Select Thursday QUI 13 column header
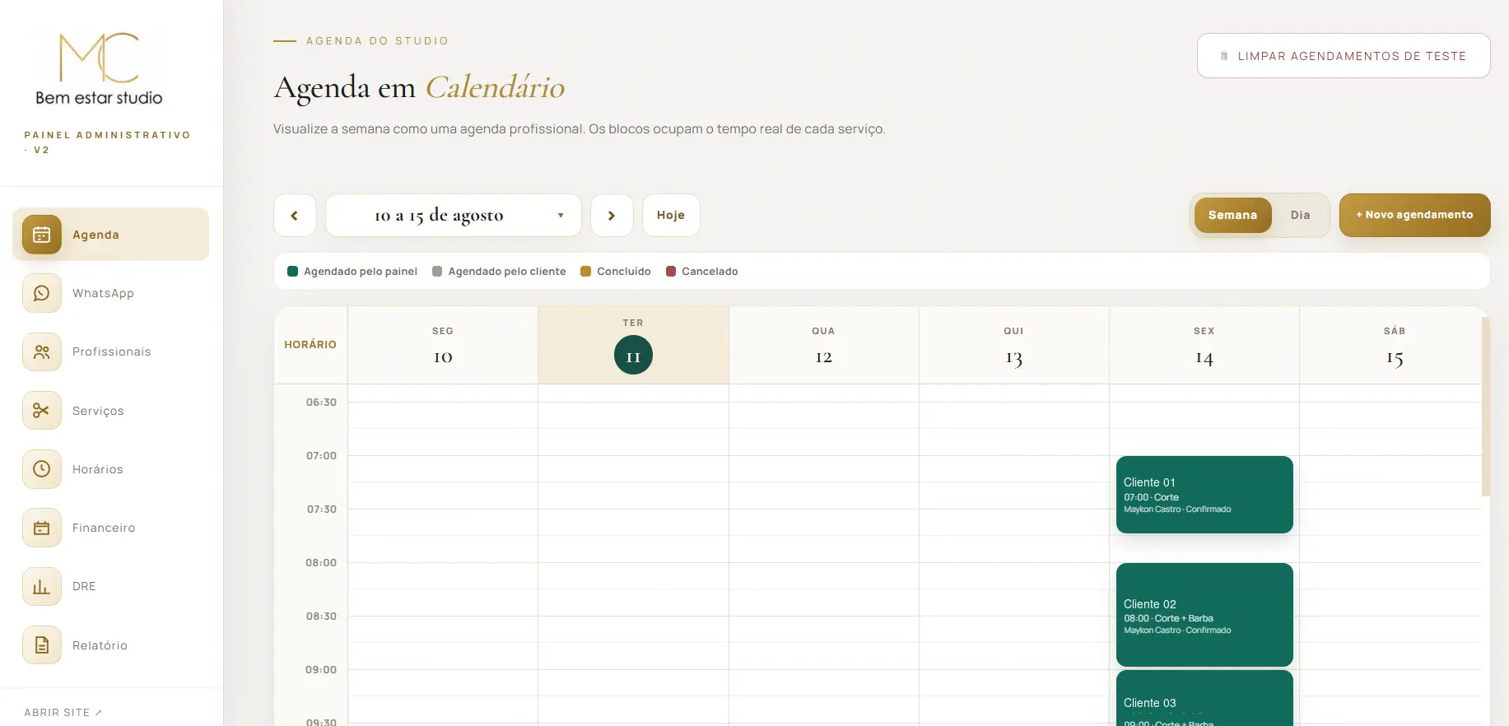Screen dimensions: 1509x726 click(x=1013, y=346)
